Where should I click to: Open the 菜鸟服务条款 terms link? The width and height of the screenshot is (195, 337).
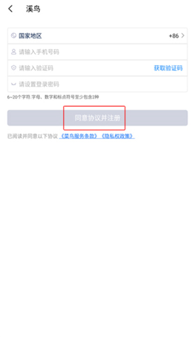[x=79, y=136]
